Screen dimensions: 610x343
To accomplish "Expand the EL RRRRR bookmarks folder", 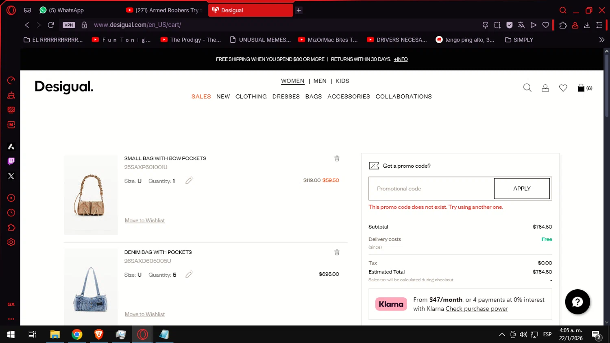I will pos(53,40).
